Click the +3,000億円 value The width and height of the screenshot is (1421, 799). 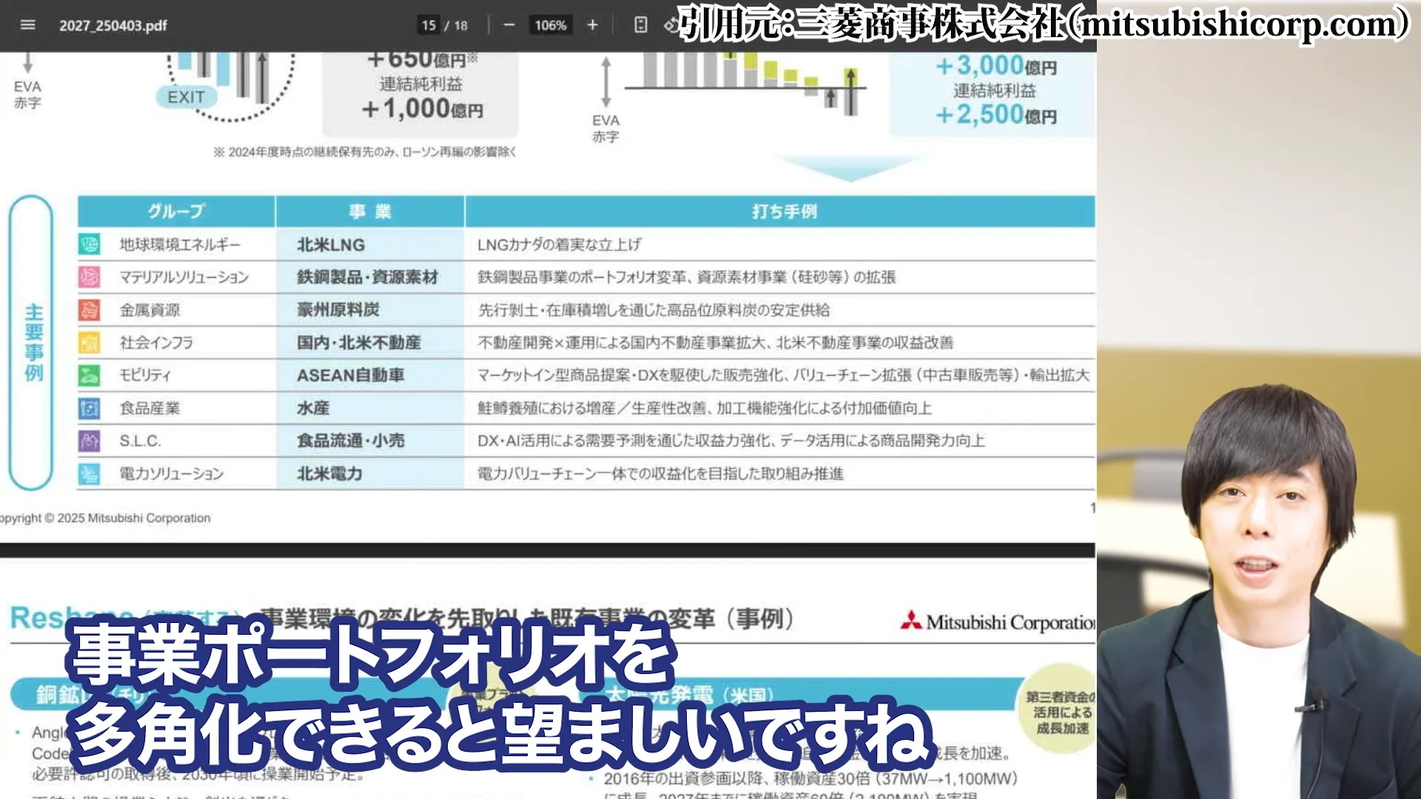996,66
